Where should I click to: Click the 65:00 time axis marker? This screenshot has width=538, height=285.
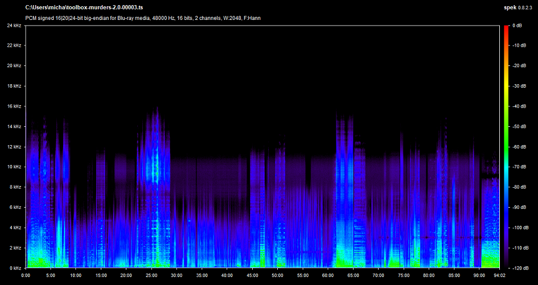coord(352,275)
